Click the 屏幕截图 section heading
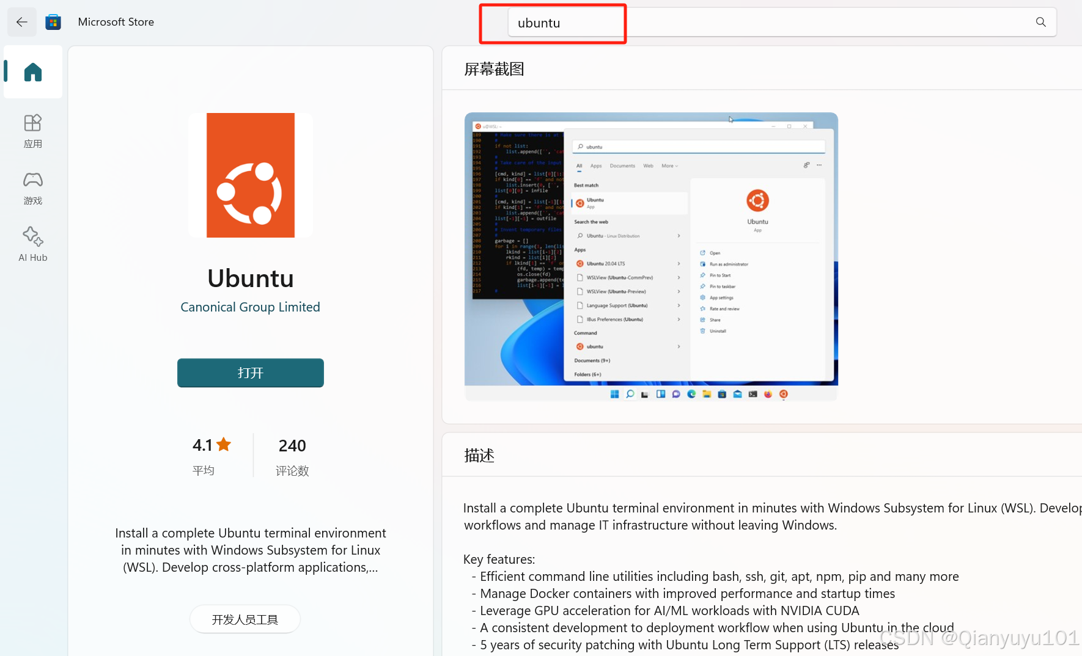Image resolution: width=1082 pixels, height=656 pixels. [495, 69]
